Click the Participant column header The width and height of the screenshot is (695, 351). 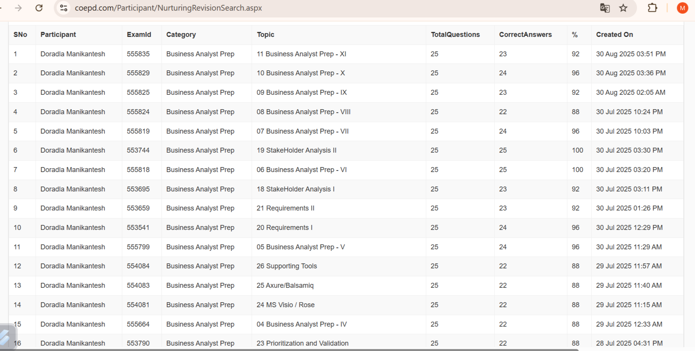58,35
